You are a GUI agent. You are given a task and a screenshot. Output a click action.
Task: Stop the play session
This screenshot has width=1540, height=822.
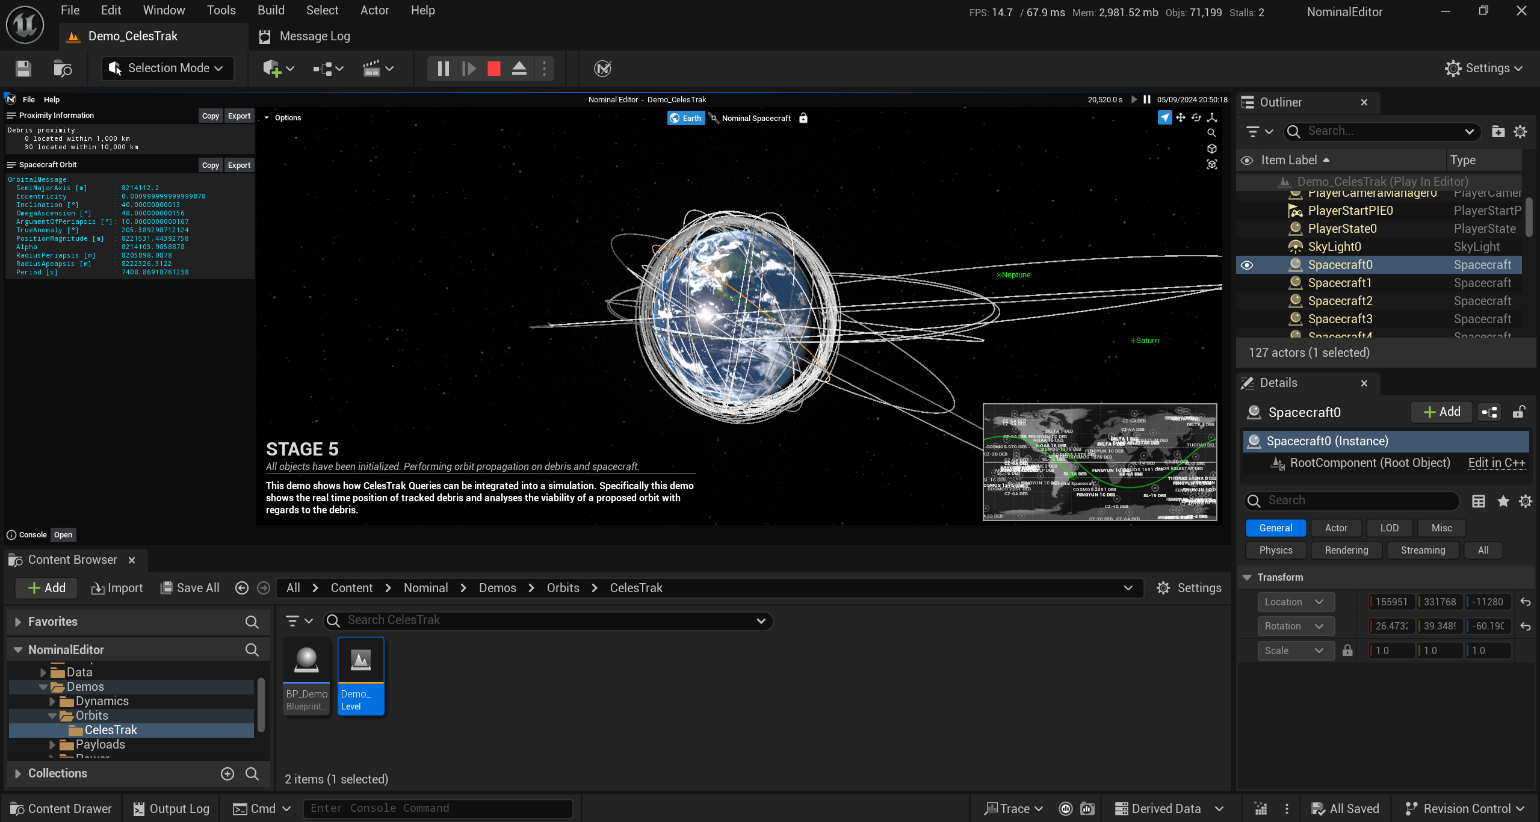tap(494, 69)
